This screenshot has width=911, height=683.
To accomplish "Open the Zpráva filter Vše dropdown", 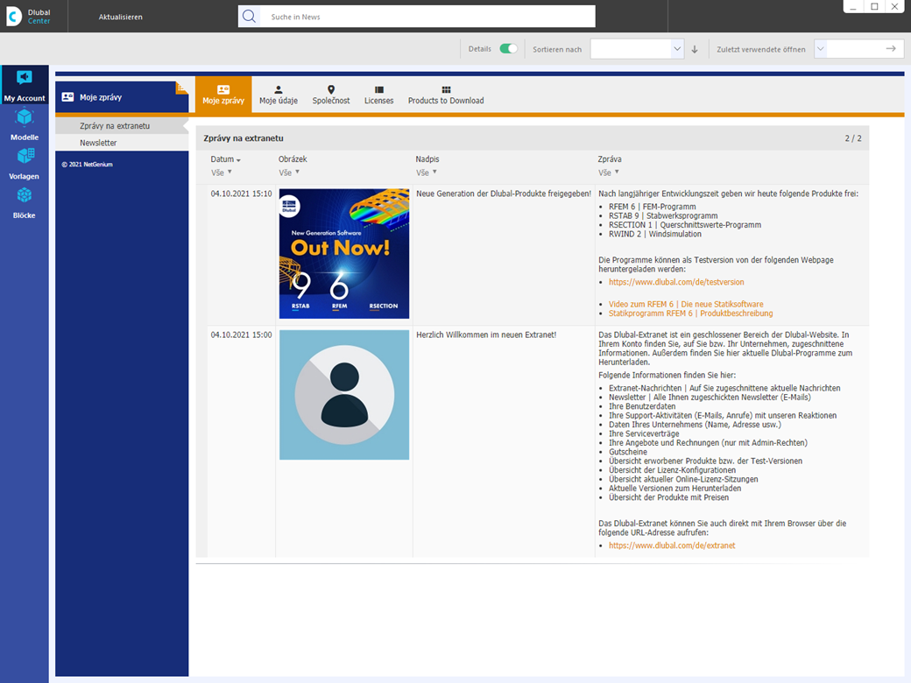I will pos(609,173).
